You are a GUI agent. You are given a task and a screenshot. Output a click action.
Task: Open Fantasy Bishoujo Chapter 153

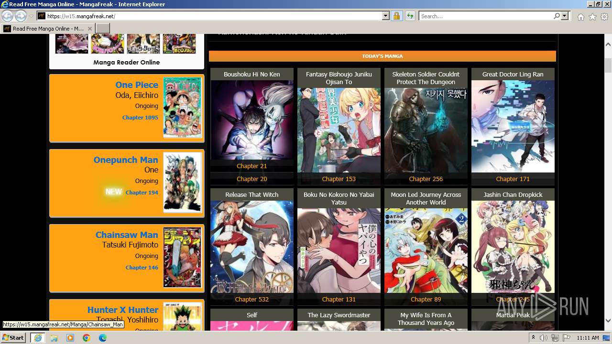[339, 179]
